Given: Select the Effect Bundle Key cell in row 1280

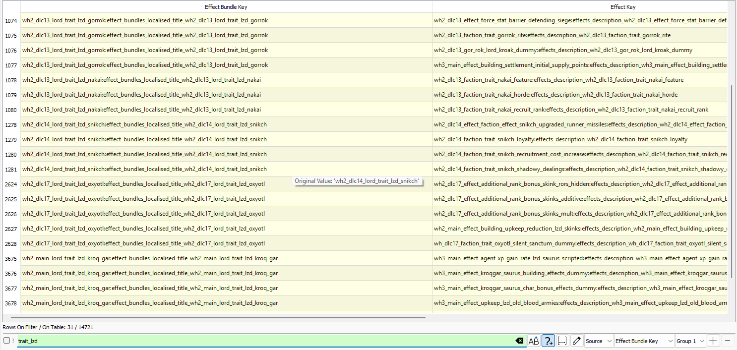Looking at the screenshot, I should [x=226, y=154].
